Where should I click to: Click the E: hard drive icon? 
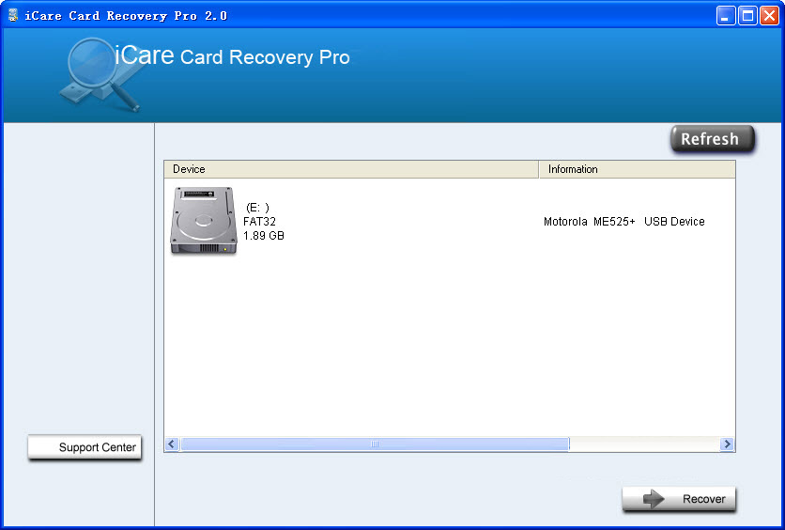tap(203, 221)
